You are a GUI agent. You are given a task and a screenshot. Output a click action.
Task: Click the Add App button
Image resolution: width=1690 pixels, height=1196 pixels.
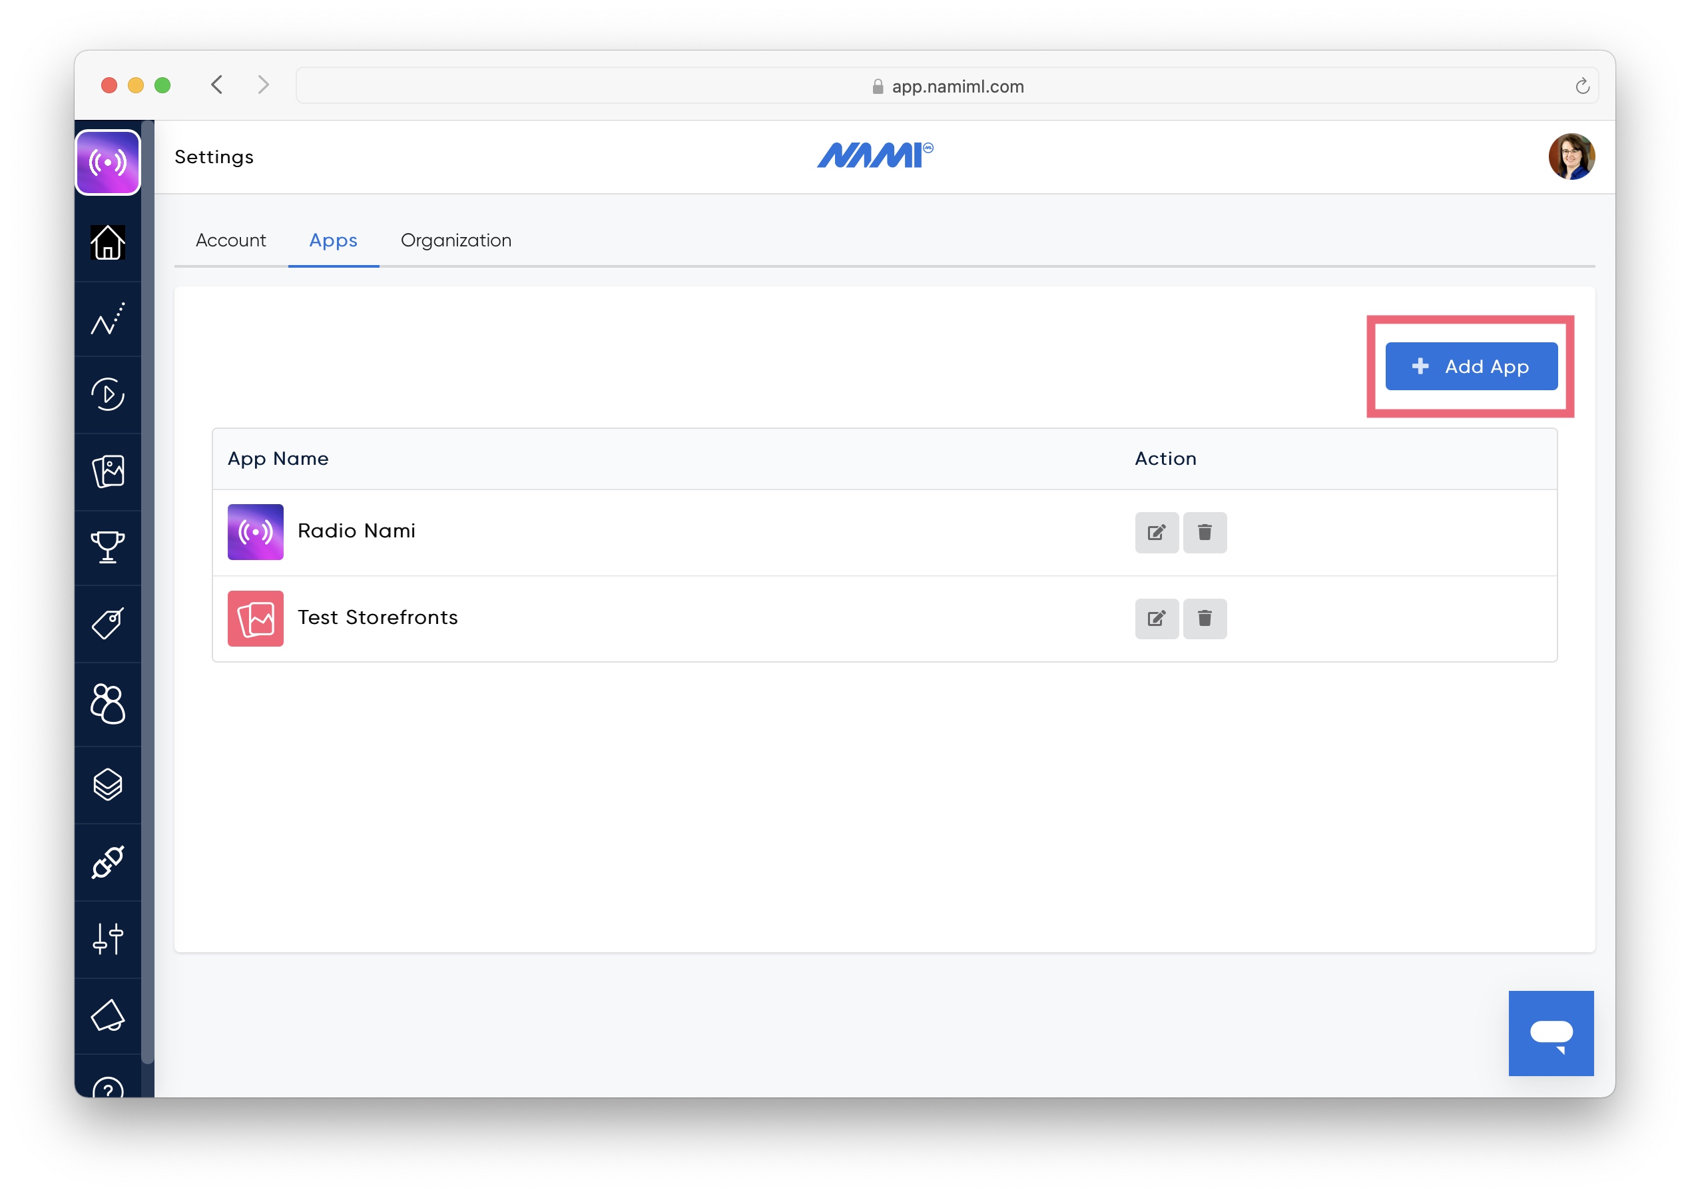coord(1470,366)
